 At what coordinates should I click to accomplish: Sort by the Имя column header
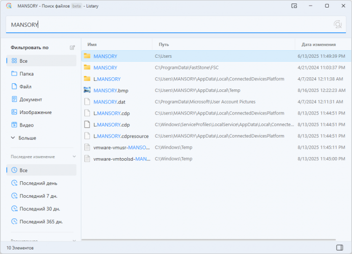[92, 44]
